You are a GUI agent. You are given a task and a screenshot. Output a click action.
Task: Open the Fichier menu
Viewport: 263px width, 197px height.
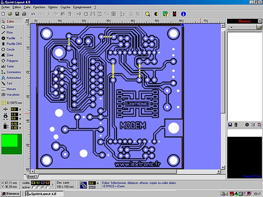6,7
